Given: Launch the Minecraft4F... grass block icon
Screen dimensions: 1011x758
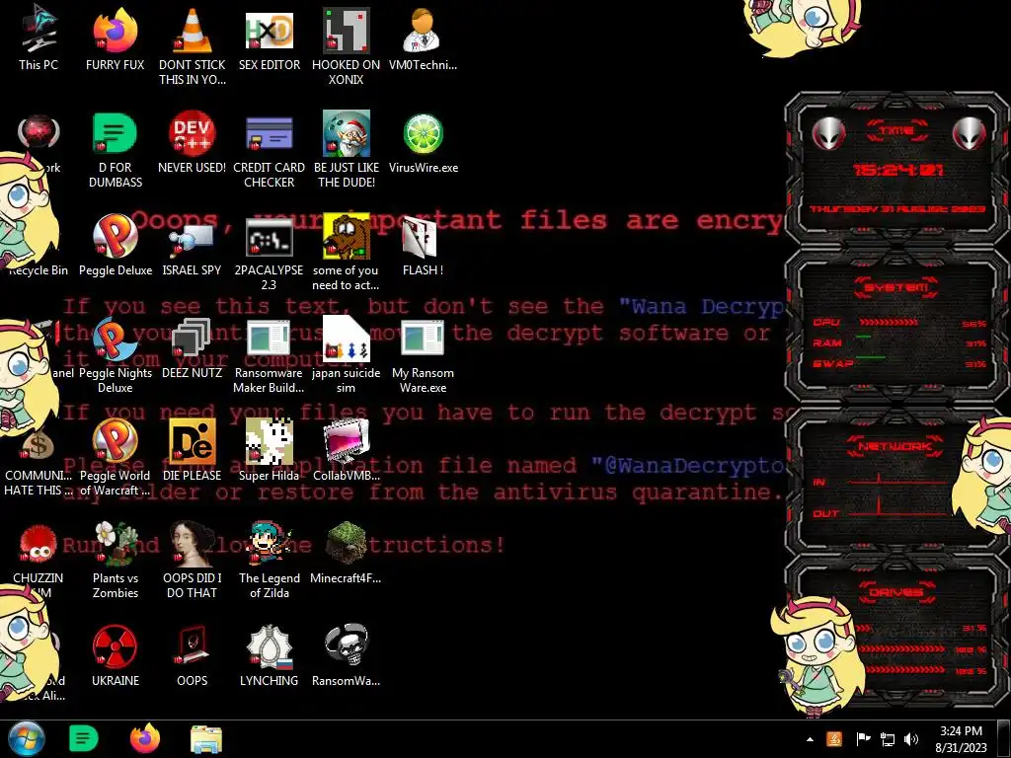Looking at the screenshot, I should (x=347, y=552).
